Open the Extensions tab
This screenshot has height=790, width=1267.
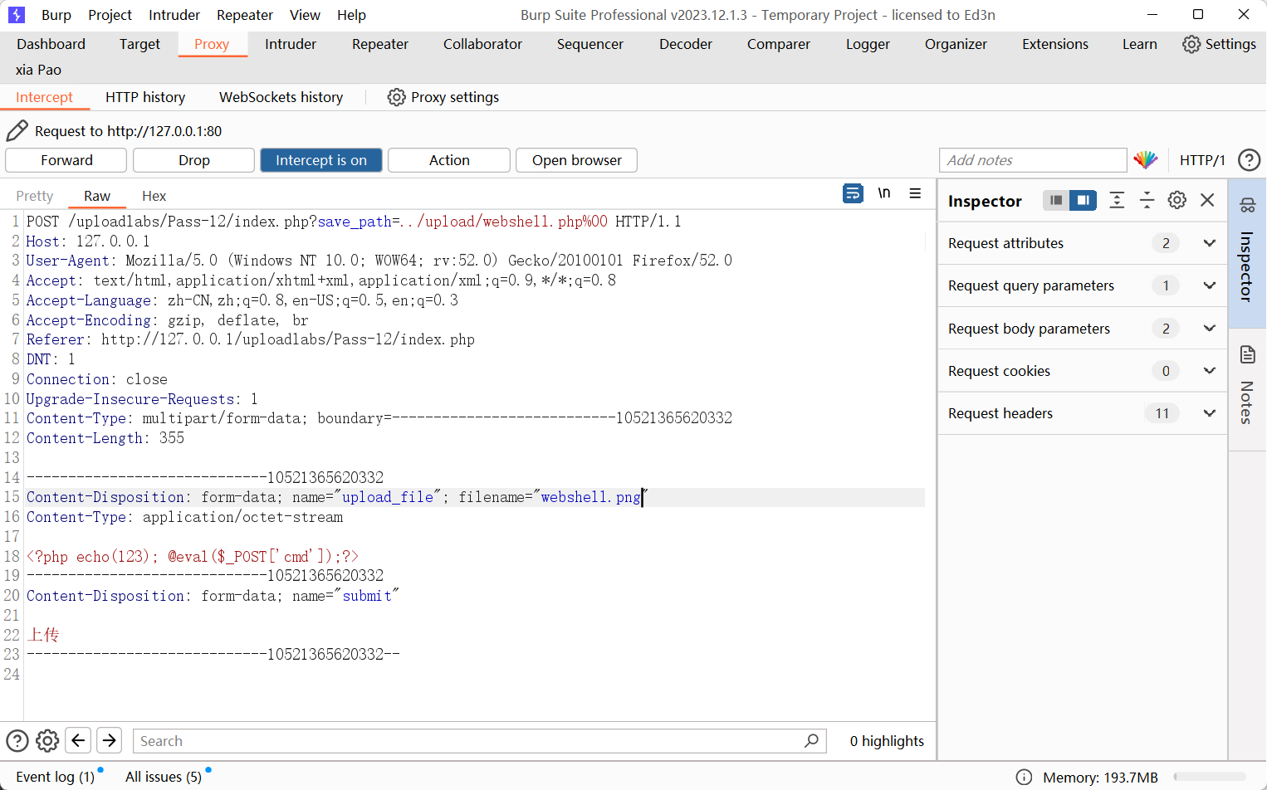coord(1055,44)
